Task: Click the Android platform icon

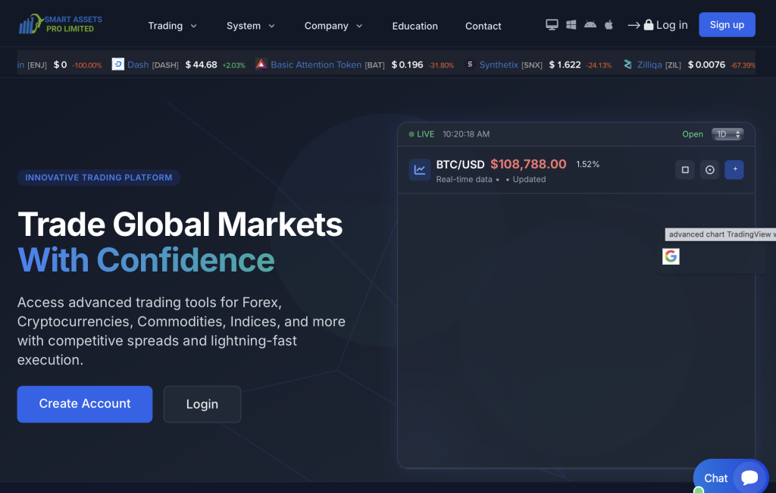Action: [590, 25]
